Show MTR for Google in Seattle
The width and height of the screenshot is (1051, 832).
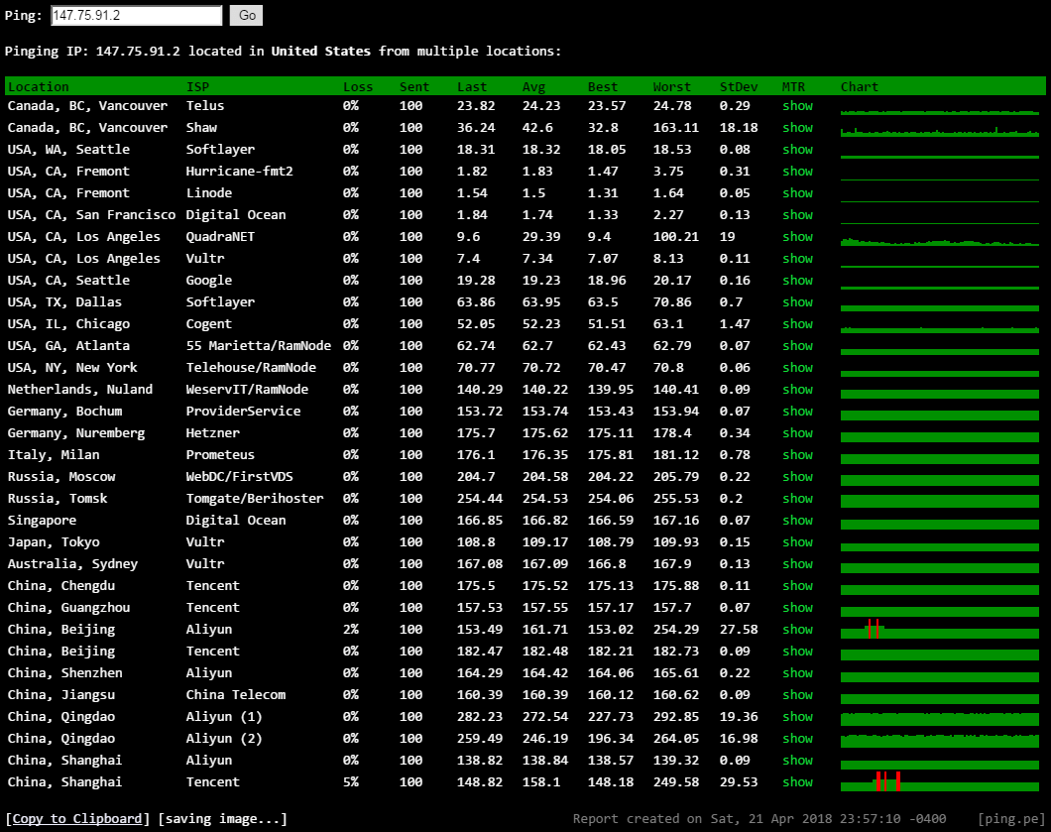797,281
